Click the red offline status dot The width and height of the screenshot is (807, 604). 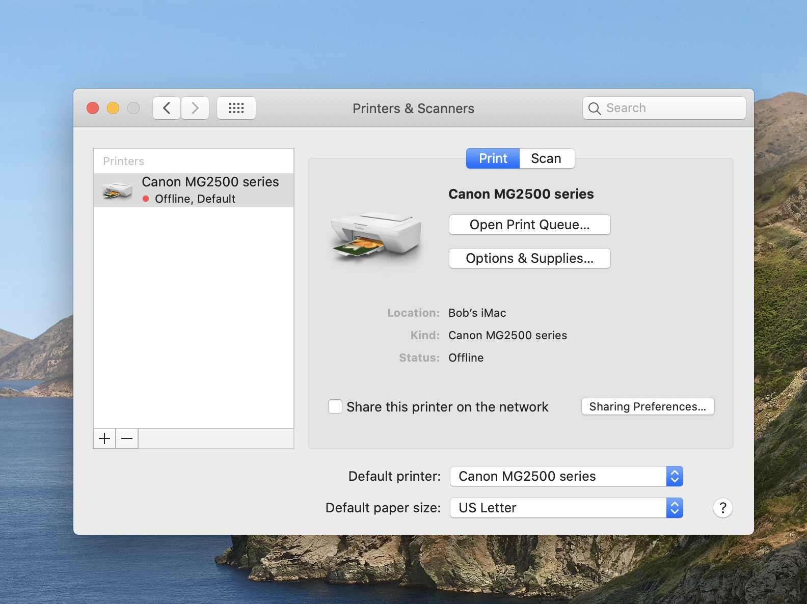click(146, 199)
